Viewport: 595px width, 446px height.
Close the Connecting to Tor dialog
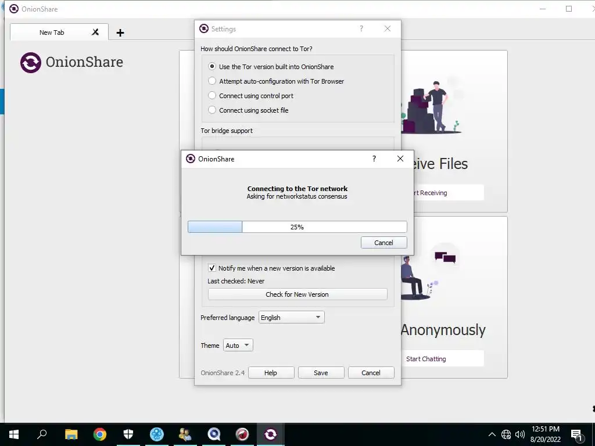pyautogui.click(x=400, y=159)
